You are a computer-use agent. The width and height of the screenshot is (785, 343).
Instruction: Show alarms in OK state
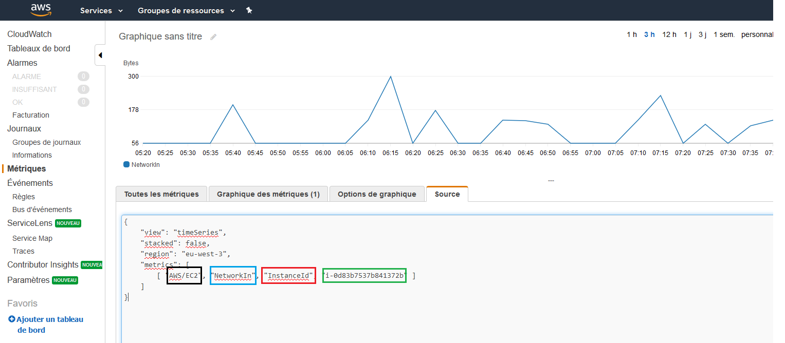click(x=17, y=102)
